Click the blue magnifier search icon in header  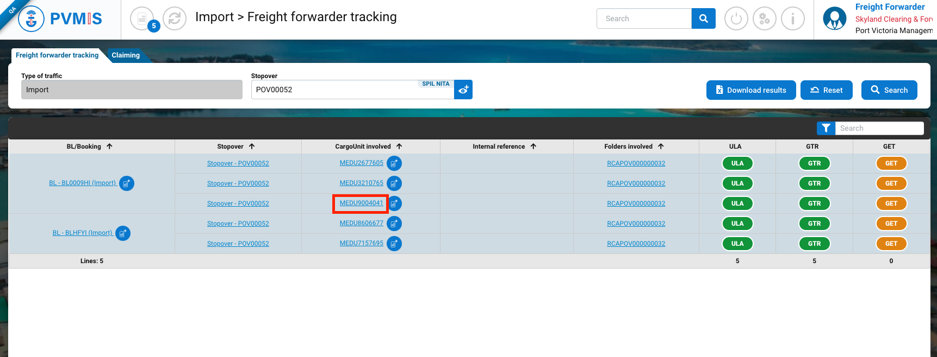(x=703, y=18)
